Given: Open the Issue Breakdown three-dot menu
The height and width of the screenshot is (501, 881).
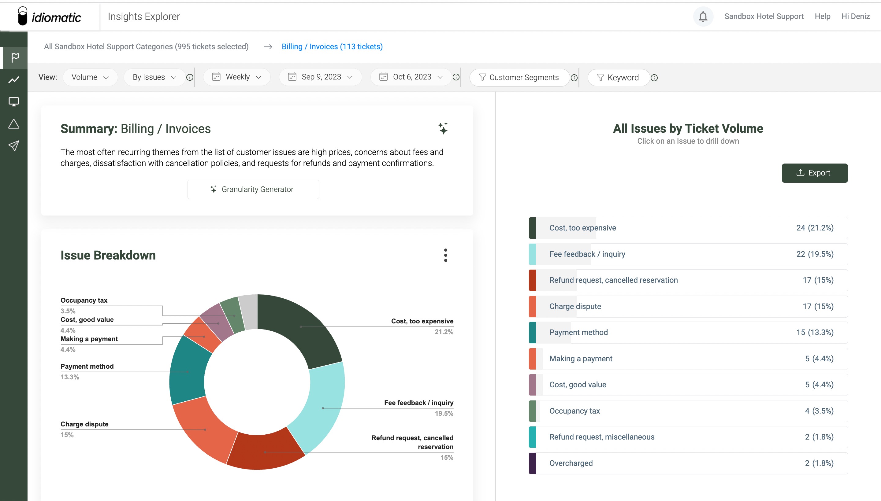Looking at the screenshot, I should point(445,255).
